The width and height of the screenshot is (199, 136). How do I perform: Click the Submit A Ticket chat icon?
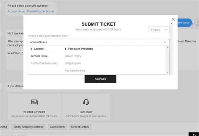click(x=34, y=102)
